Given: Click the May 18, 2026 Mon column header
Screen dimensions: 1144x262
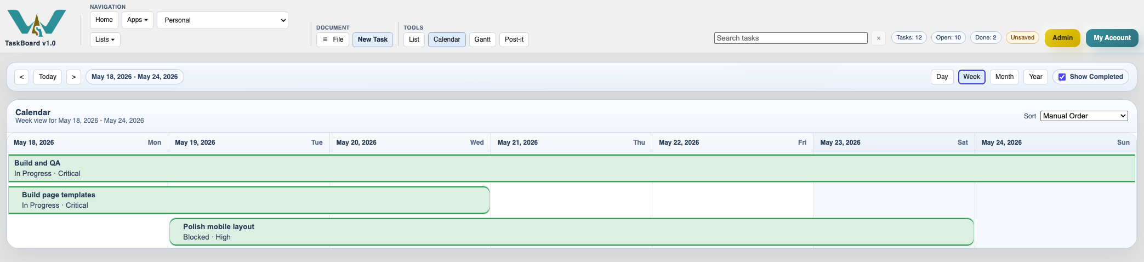Looking at the screenshot, I should click(88, 143).
